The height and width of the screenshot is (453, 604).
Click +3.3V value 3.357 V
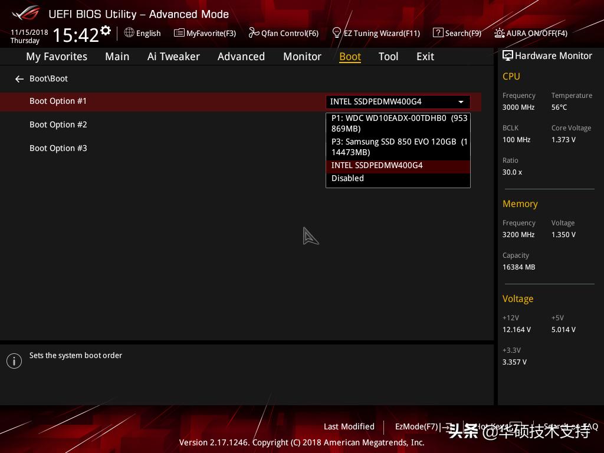[x=514, y=362]
